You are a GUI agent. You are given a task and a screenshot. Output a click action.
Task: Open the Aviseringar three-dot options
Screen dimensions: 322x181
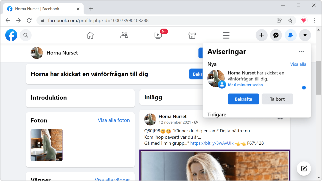[301, 52]
